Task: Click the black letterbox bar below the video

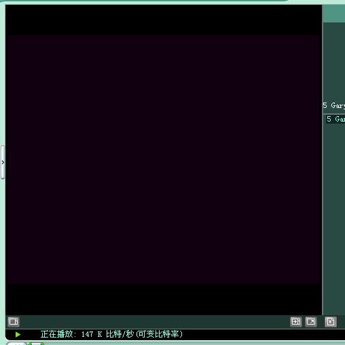Action: [x=164, y=299]
